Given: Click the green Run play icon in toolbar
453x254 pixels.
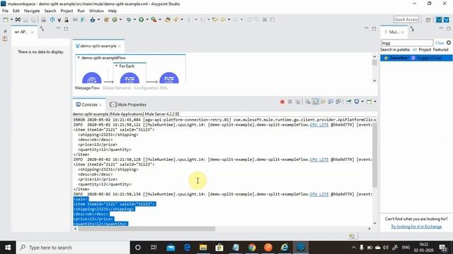Looking at the screenshot, I should coord(141,20).
